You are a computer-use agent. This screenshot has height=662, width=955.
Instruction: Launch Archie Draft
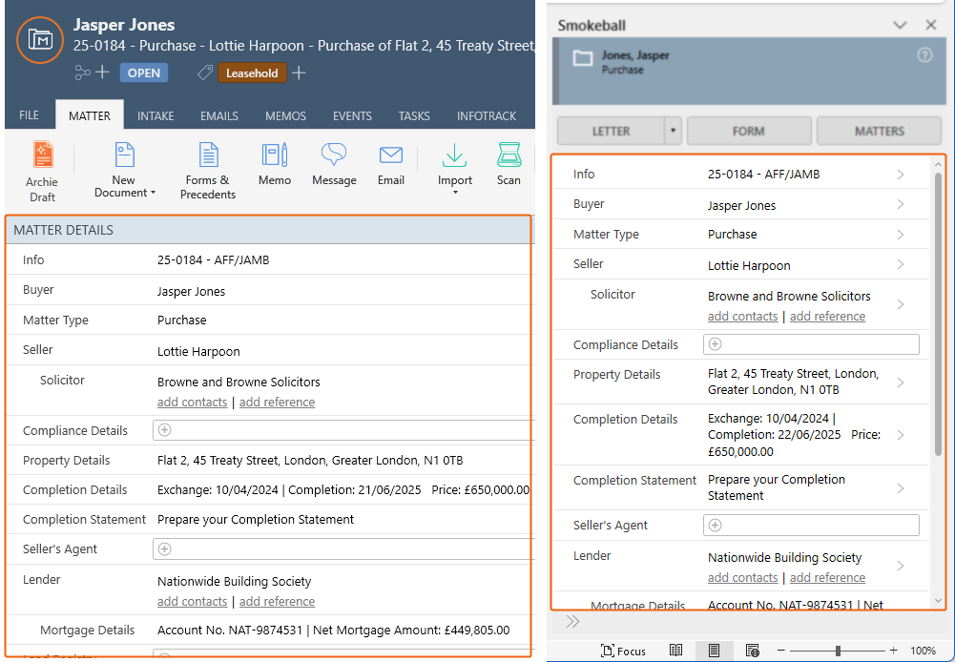click(42, 172)
